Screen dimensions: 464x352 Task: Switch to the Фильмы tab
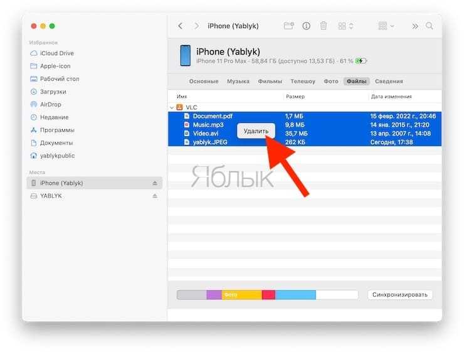click(x=270, y=82)
